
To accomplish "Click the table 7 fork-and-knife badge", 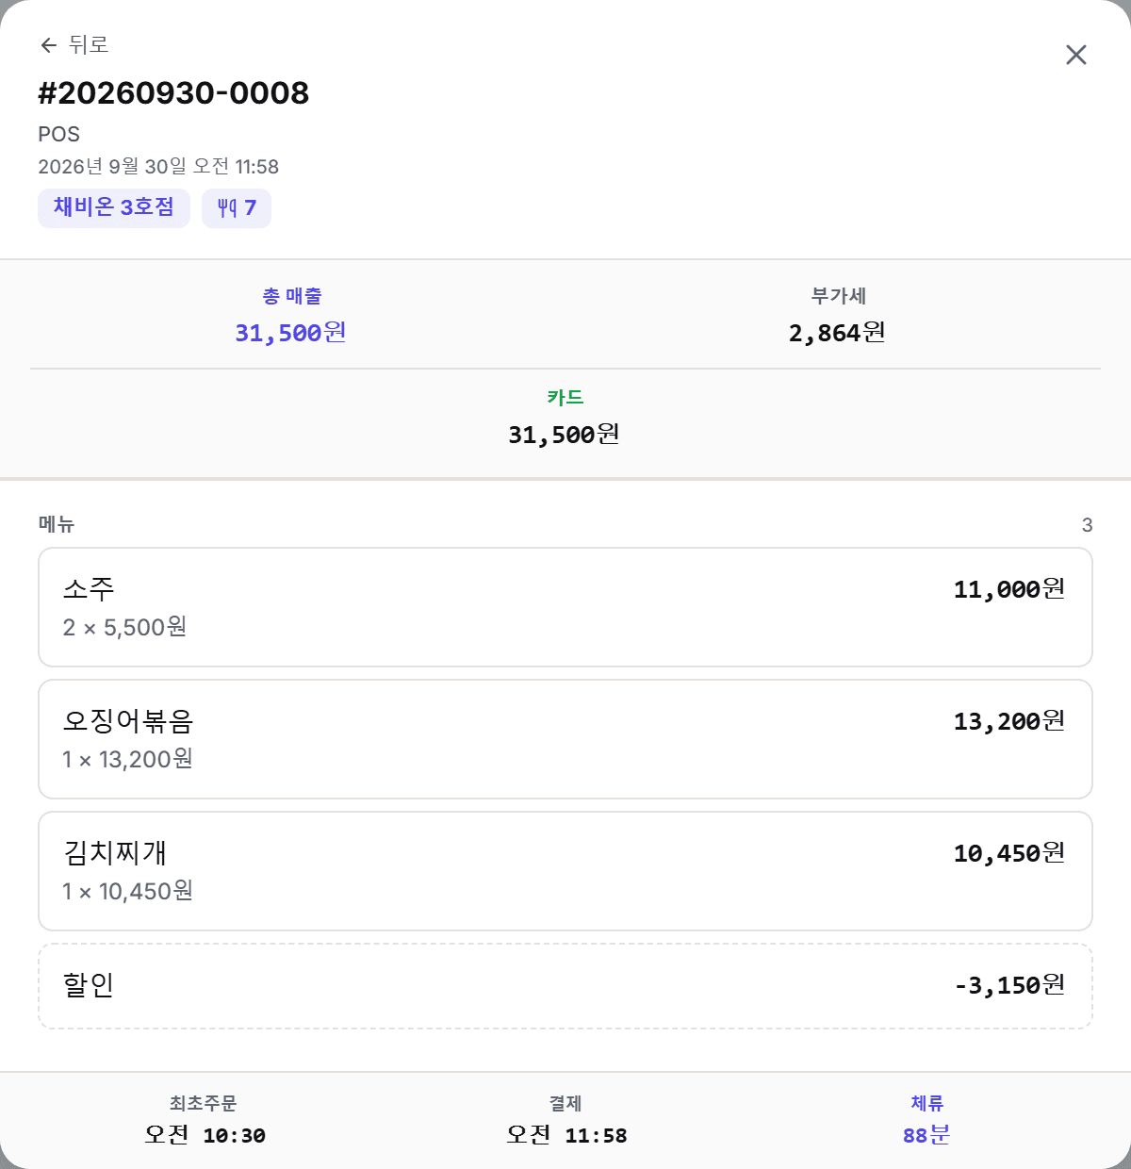I will tap(237, 207).
